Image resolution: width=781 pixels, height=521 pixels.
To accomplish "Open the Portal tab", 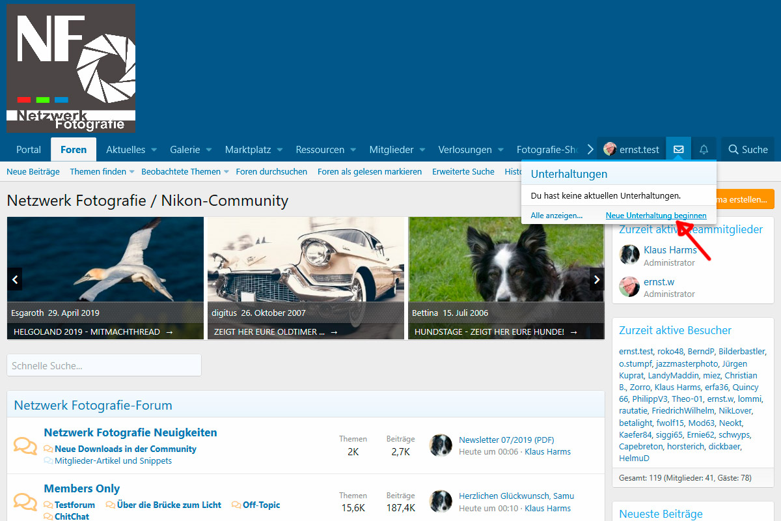I will coord(29,149).
